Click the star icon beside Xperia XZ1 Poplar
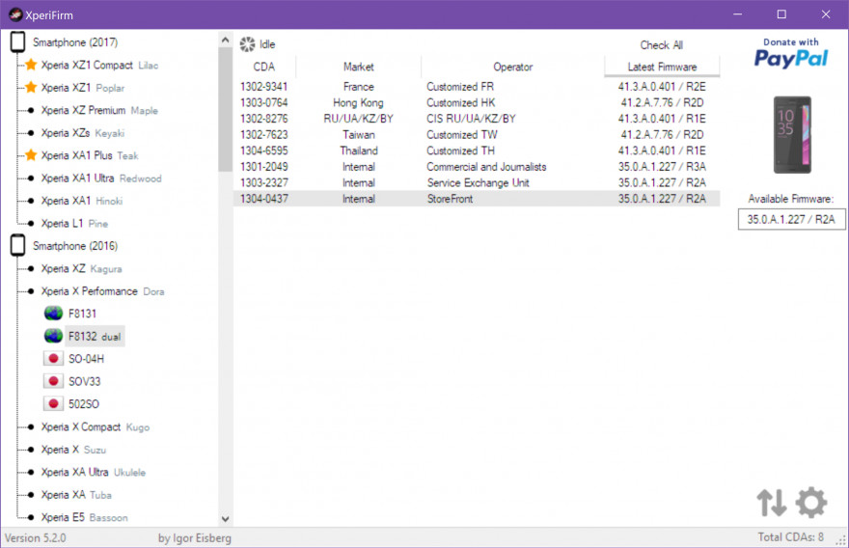This screenshot has width=849, height=548. point(31,88)
